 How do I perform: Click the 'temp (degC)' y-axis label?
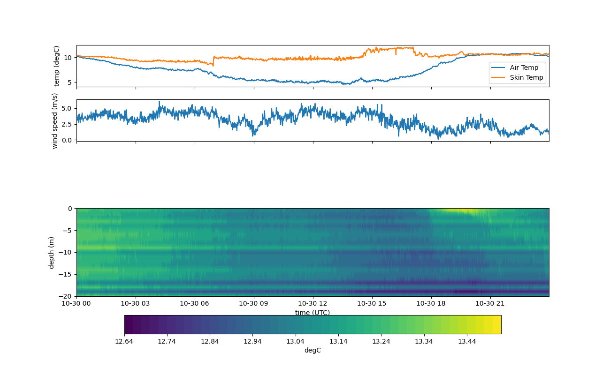[x=57, y=66]
